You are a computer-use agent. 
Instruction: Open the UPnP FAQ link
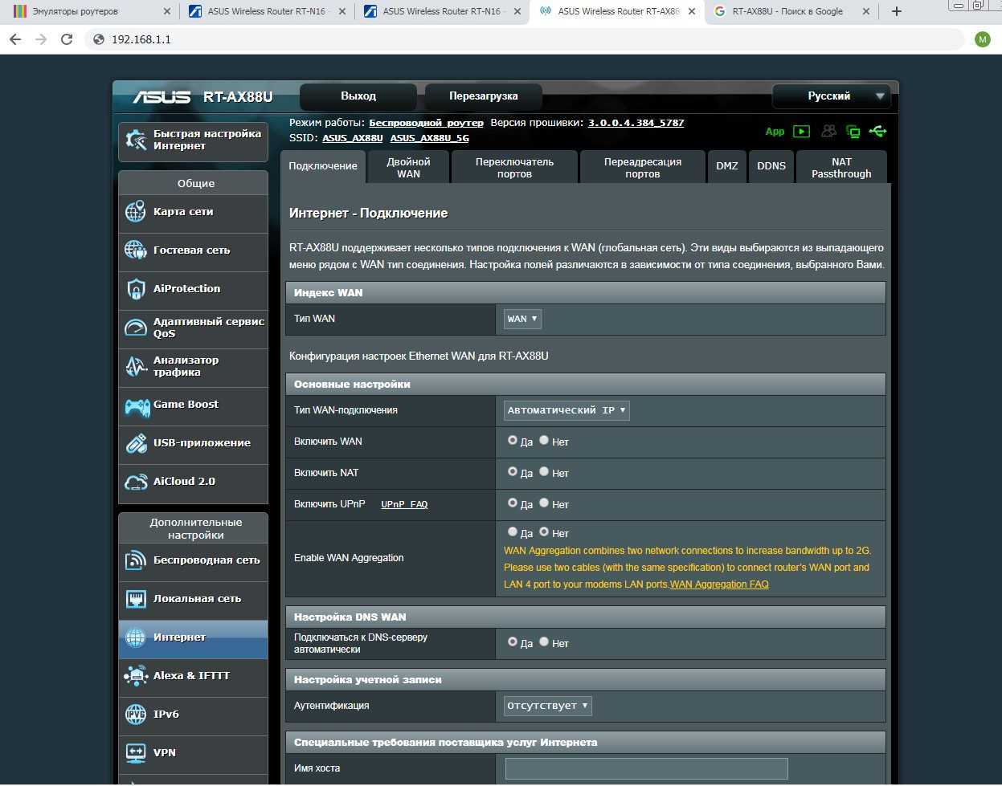coord(404,504)
